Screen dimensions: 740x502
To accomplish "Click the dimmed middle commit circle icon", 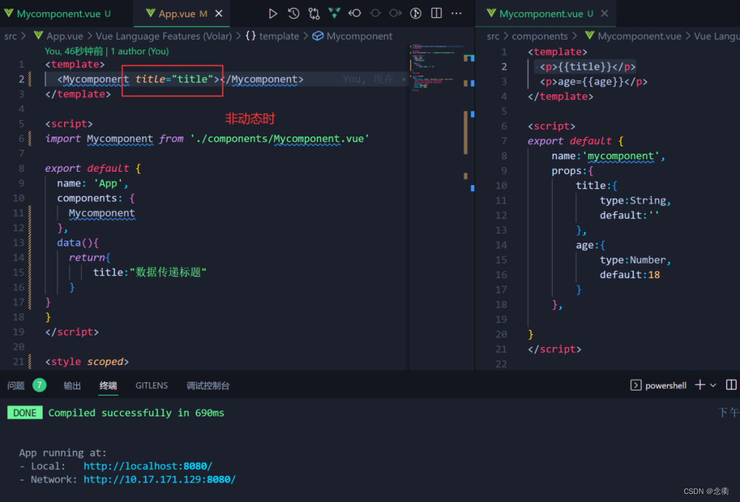I will pyautogui.click(x=375, y=13).
